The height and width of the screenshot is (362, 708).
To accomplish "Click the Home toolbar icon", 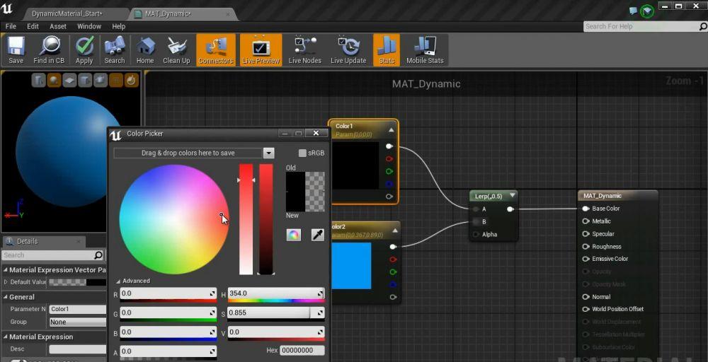I will (145, 49).
